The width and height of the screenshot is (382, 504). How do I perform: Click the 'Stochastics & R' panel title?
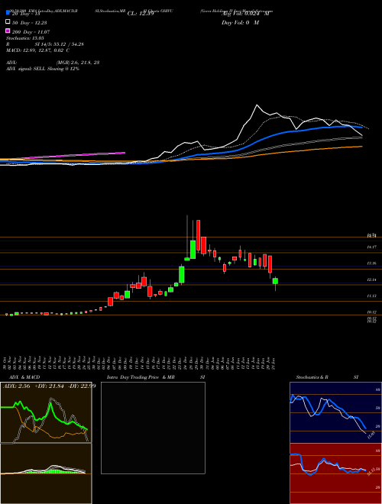tap(312, 377)
